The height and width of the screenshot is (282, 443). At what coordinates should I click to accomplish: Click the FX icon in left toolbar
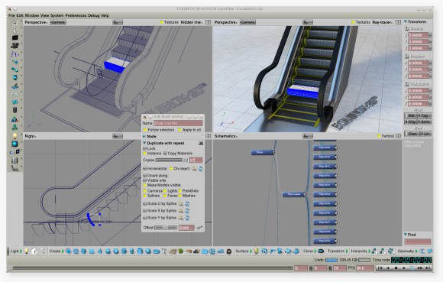click(x=15, y=94)
